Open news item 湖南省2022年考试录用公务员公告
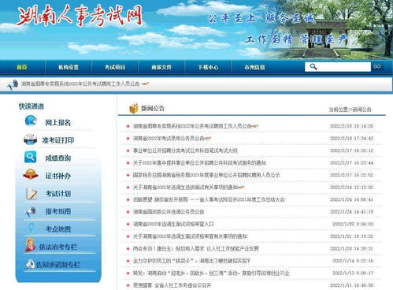This screenshot has height=290, width=393. [169, 138]
